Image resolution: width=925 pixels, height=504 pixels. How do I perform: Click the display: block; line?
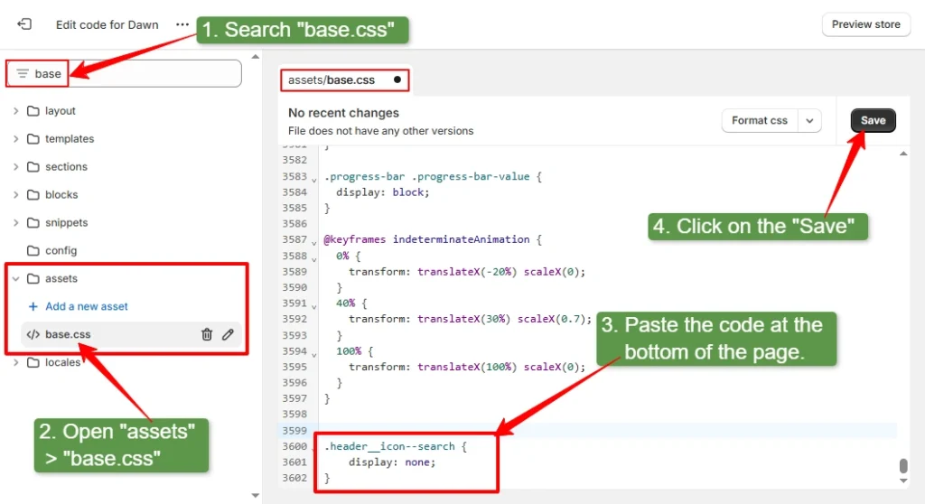click(382, 192)
